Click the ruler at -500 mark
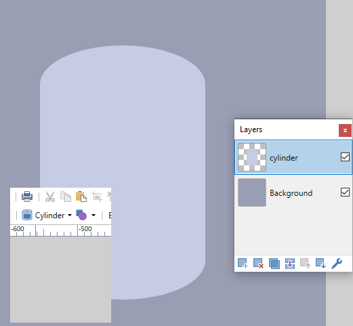 [x=85, y=228]
